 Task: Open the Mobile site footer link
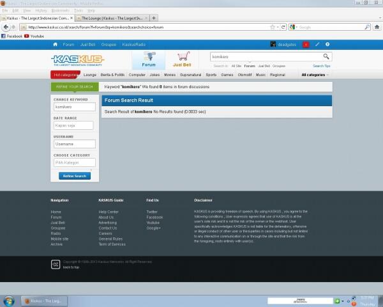click(x=59, y=239)
